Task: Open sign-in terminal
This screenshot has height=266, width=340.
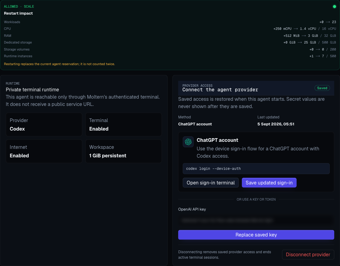Action: [x=211, y=183]
